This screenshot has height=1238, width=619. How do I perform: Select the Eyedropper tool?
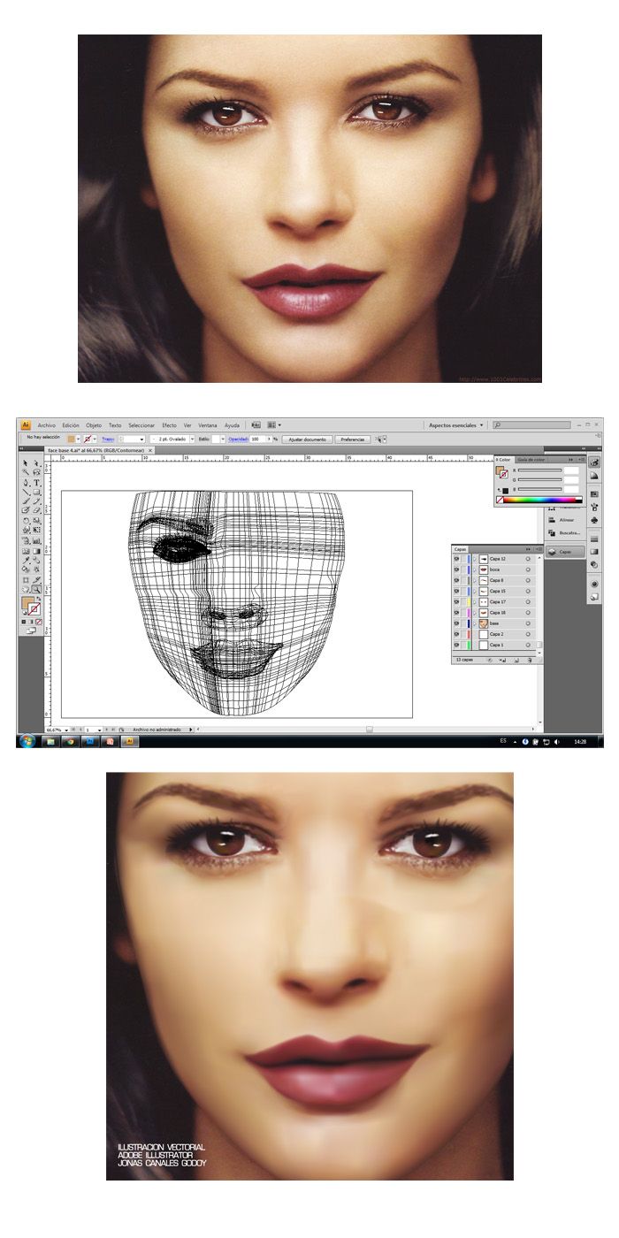click(25, 561)
